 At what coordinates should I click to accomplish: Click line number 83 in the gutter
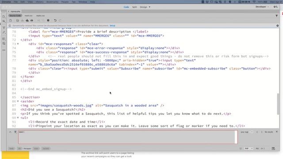(x=14, y=89)
